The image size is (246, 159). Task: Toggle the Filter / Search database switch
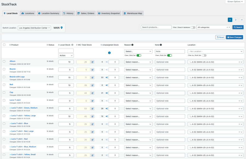(x=193, y=27)
